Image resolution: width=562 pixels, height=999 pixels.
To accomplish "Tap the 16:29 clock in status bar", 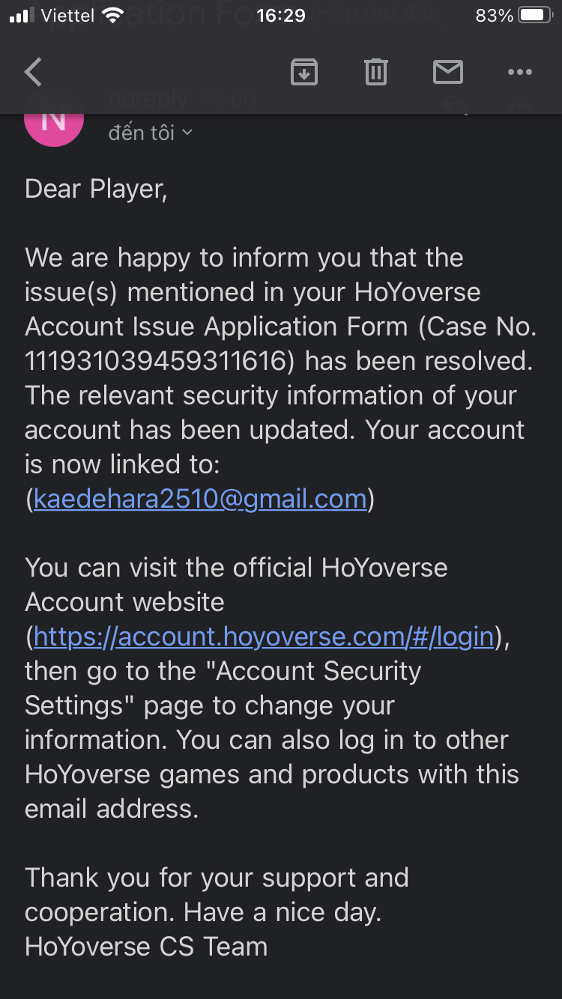I will (281, 16).
